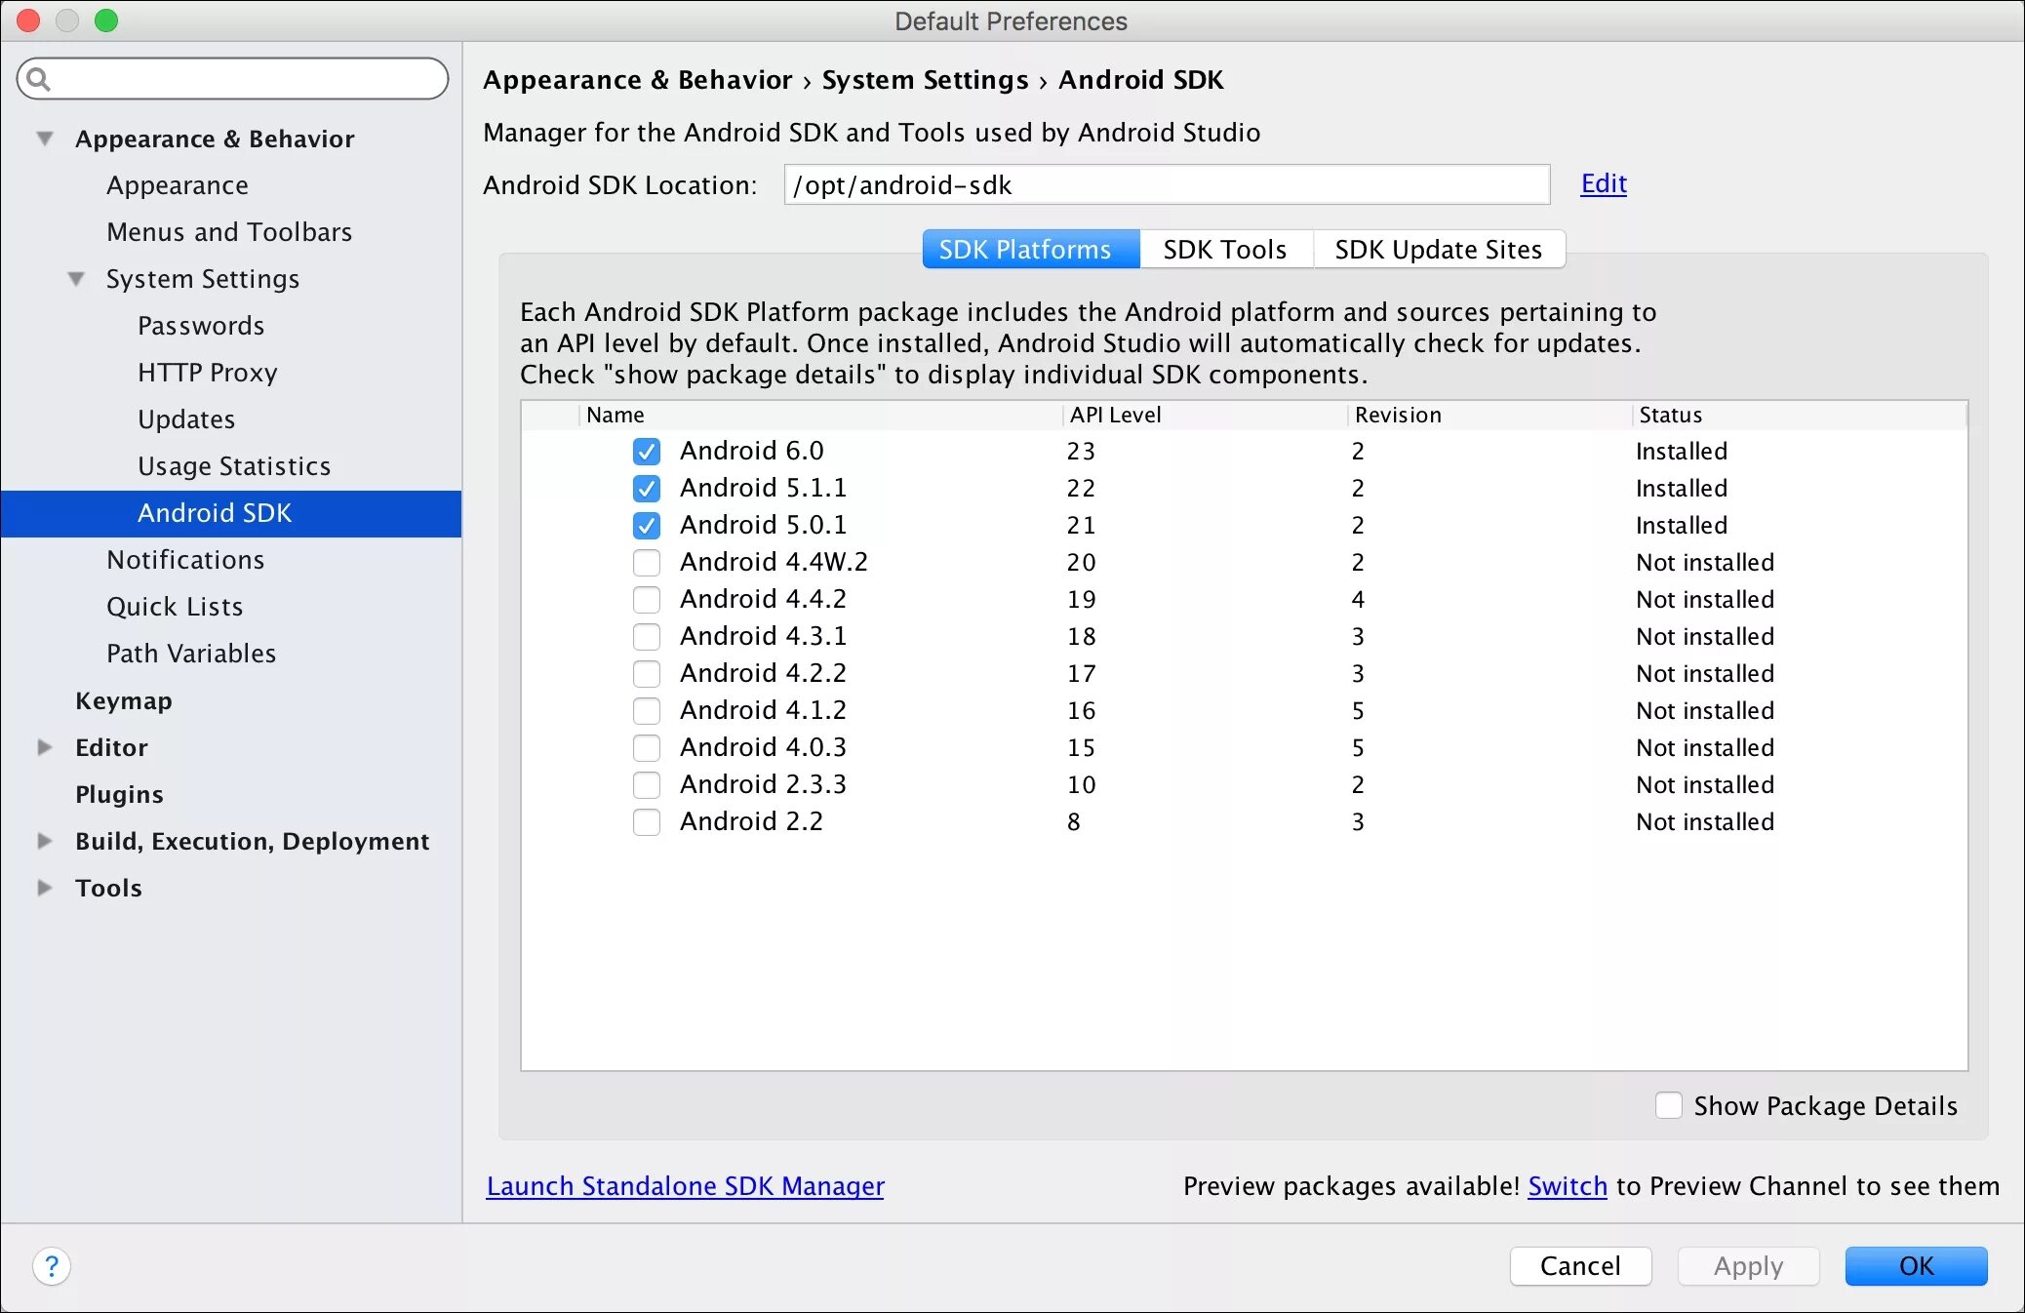Expand the Tools section
This screenshot has width=2025, height=1313.
[45, 888]
